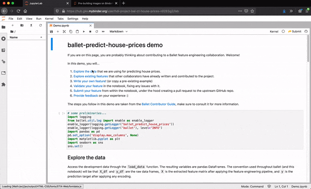Image resolution: width=311 pixels, height=189 pixels.
Task: Create a new folder in file browser
Action: tap(22, 25)
